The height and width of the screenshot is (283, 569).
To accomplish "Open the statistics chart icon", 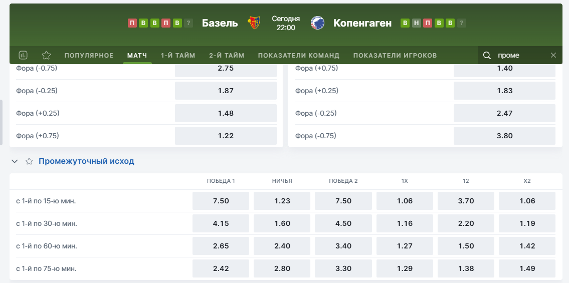I will 23,55.
